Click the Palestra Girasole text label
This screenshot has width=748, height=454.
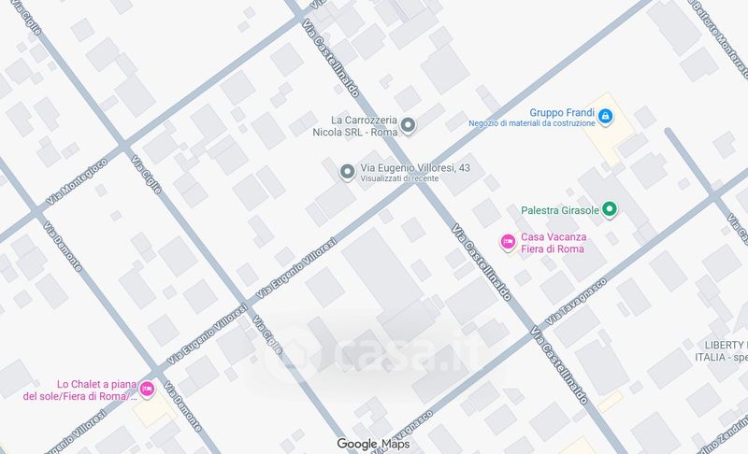click(559, 210)
